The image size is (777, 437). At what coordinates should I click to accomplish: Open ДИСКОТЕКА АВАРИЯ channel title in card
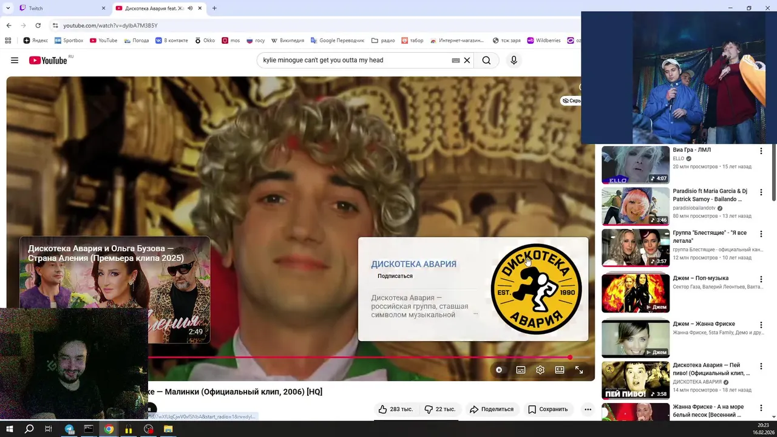[413, 264]
